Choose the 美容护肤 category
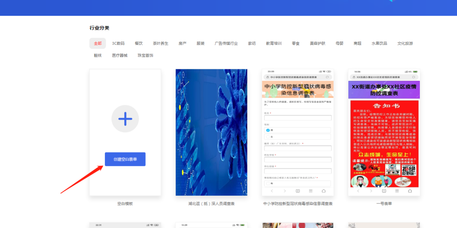This screenshot has height=228, width=457. [317, 43]
